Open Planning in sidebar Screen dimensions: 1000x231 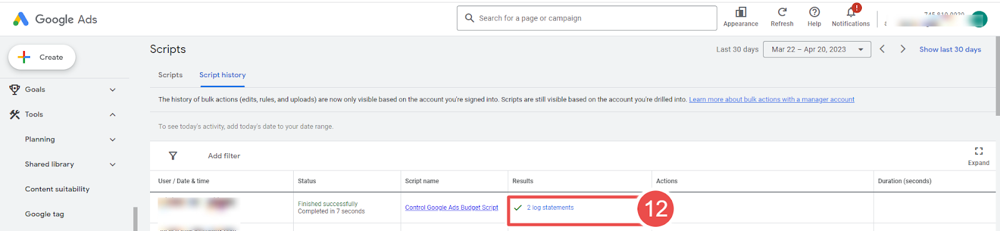click(40, 139)
